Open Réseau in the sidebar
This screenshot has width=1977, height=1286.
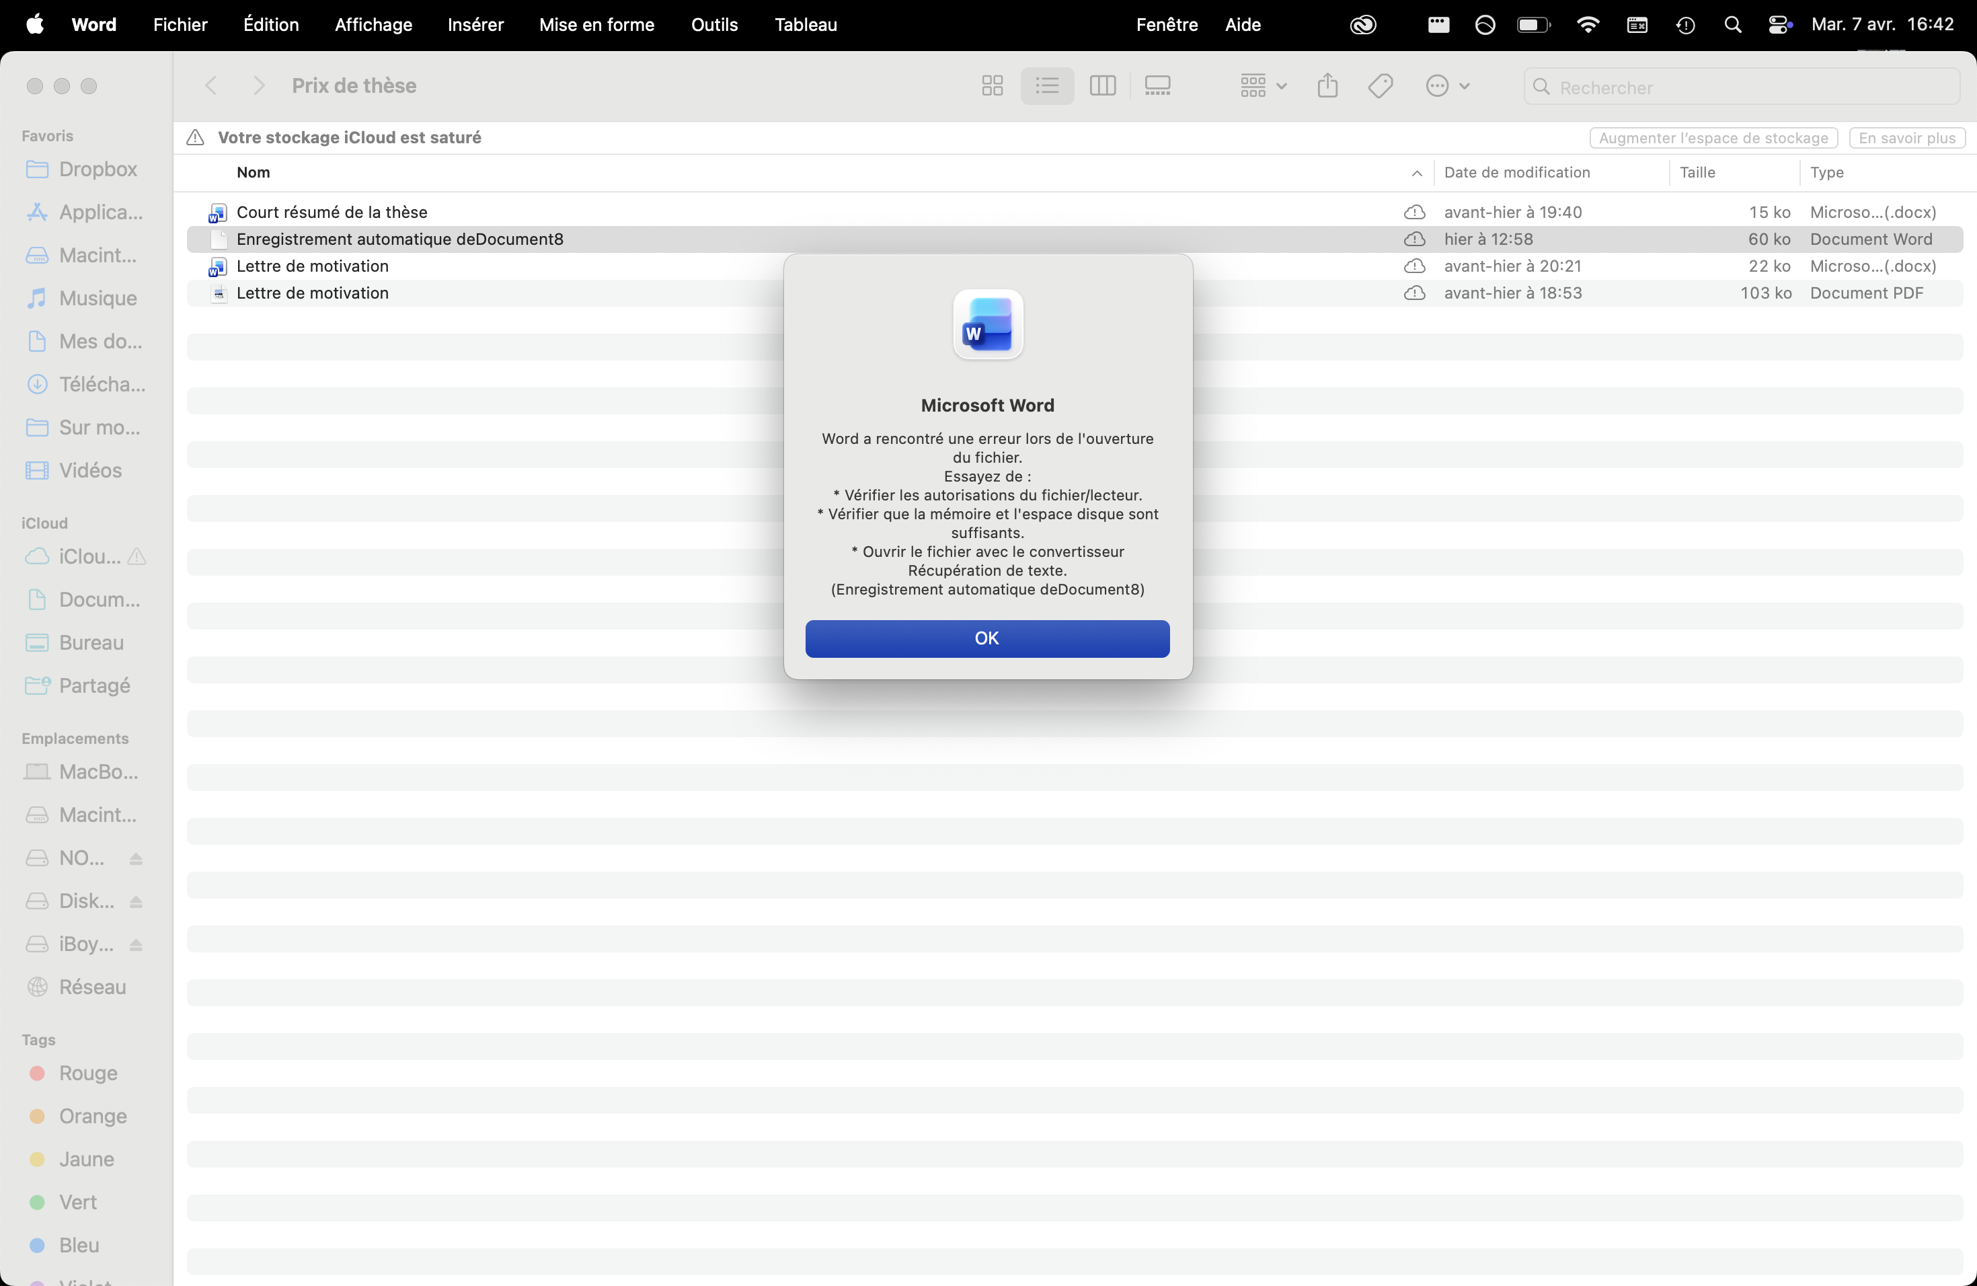pos(77,987)
